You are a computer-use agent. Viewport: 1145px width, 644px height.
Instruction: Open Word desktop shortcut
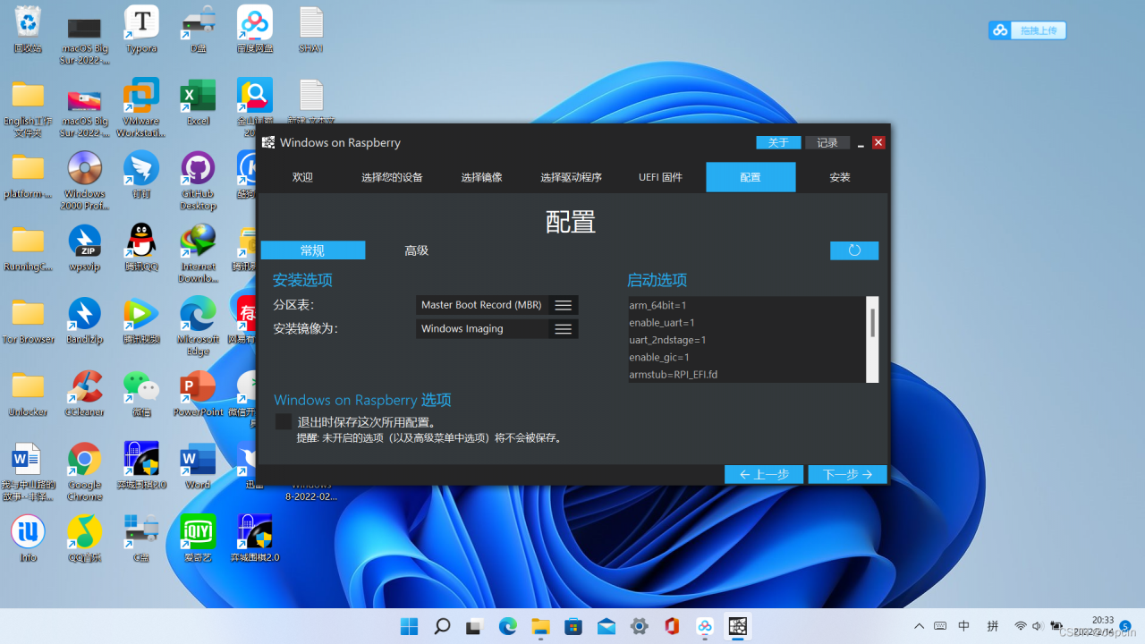[x=198, y=466]
